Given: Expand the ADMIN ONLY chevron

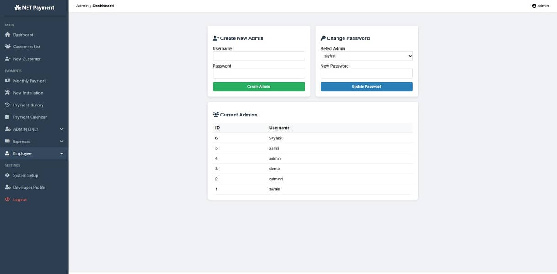Looking at the screenshot, I should [62, 129].
